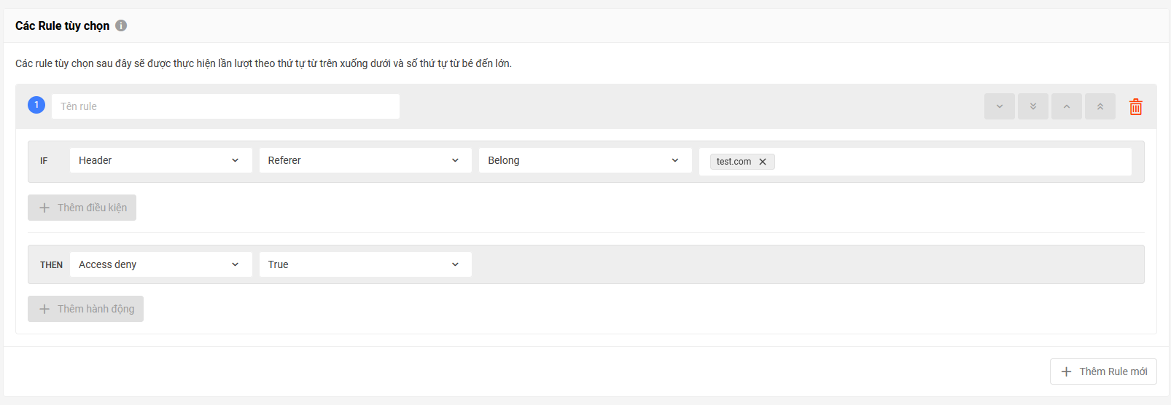Focus the Tên rule input field
1171x405 pixels.
[x=225, y=106]
